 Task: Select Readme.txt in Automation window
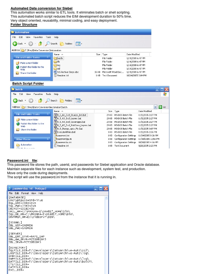point(61,75)
